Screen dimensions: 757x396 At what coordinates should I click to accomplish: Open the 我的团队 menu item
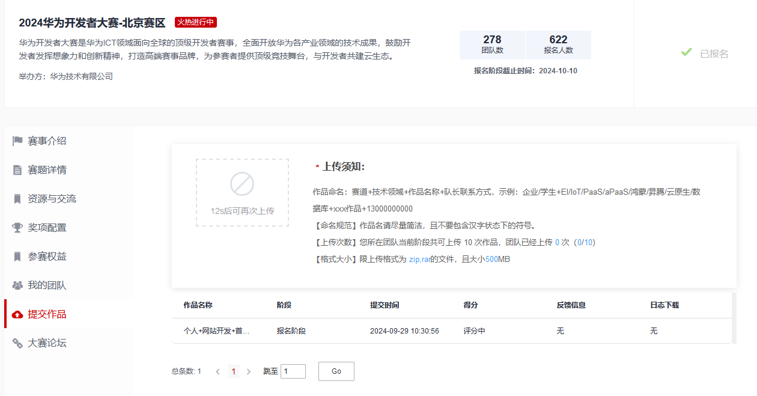click(x=68, y=285)
